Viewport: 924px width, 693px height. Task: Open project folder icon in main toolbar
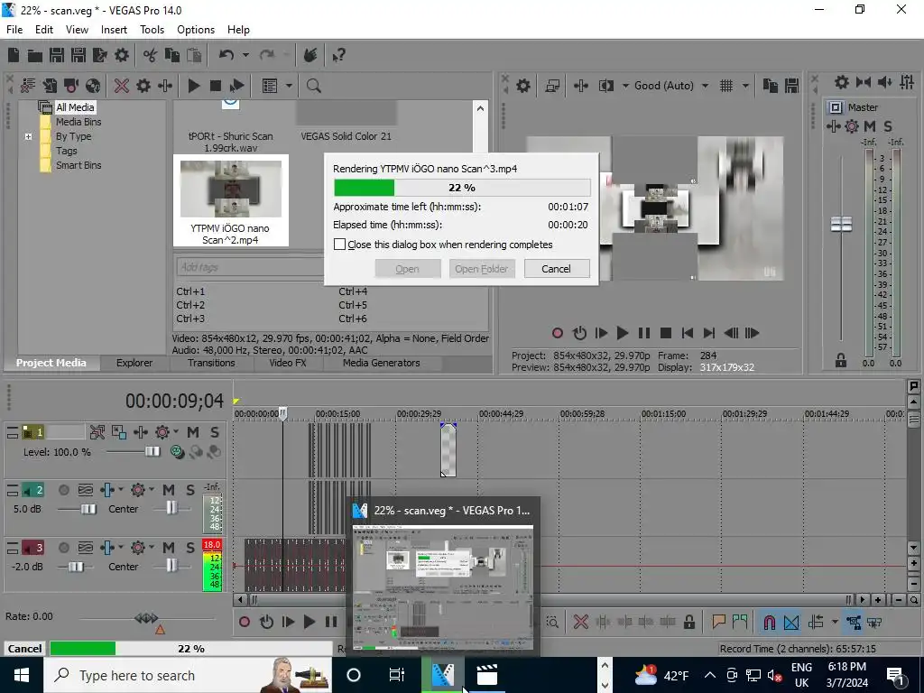(x=35, y=55)
